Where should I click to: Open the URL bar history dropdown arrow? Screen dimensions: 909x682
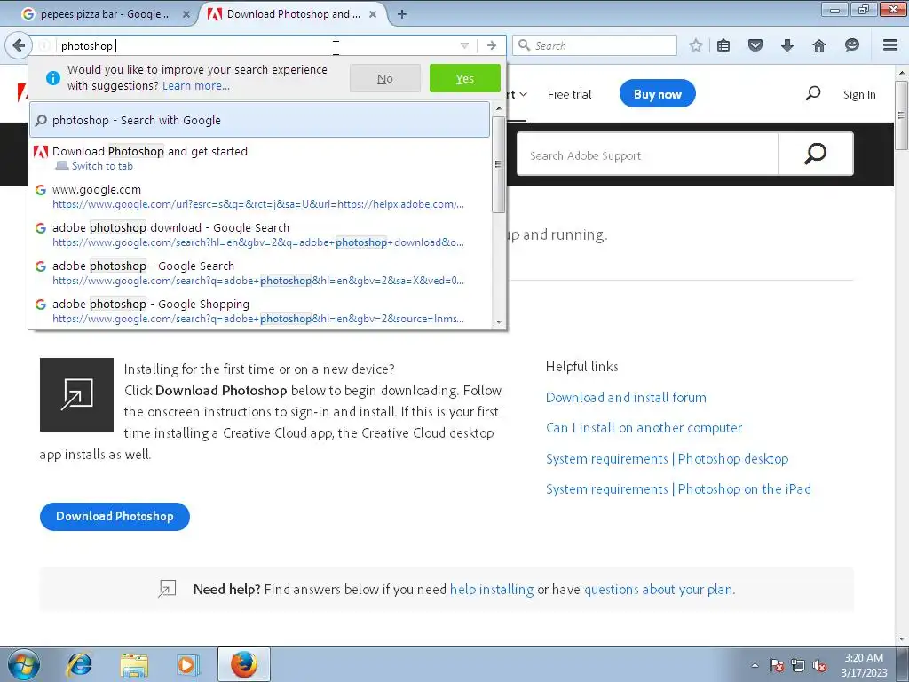464,45
